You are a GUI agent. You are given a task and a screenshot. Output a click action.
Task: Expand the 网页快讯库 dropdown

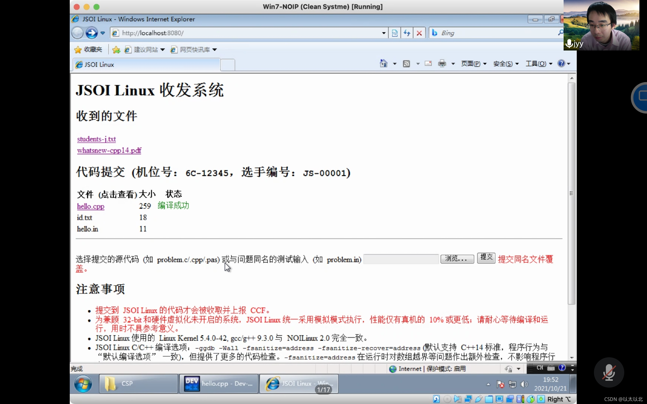[x=214, y=50]
